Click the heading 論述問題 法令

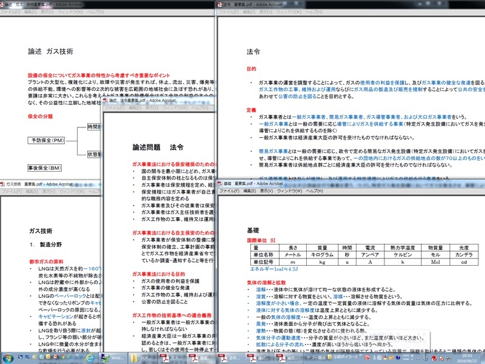(158, 147)
